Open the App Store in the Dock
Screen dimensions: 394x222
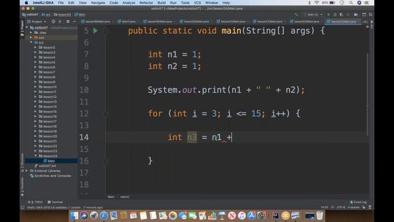tap(251, 216)
